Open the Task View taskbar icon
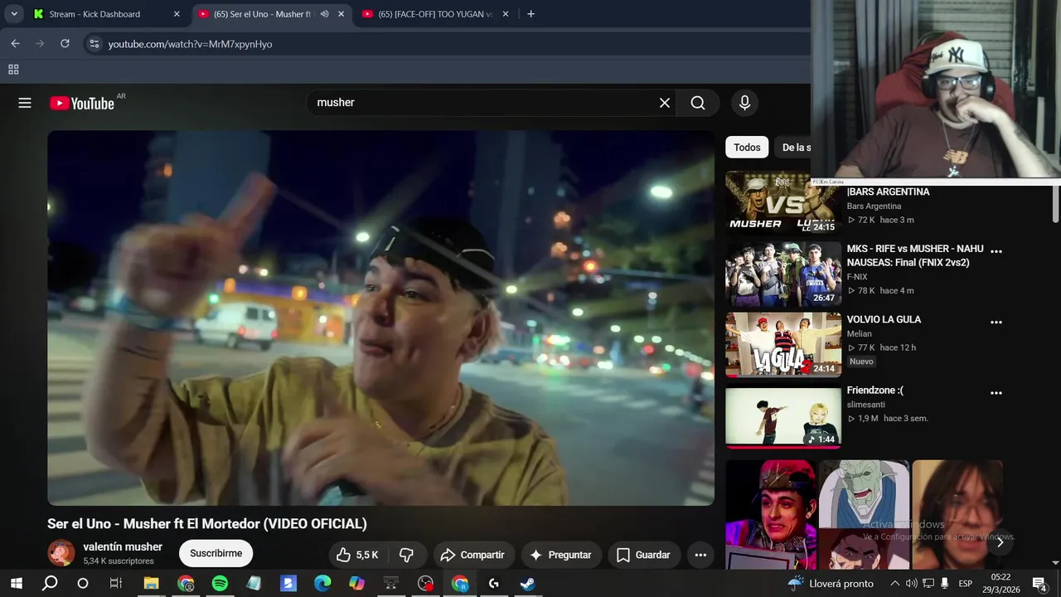Viewport: 1061px width, 597px height. (x=115, y=583)
